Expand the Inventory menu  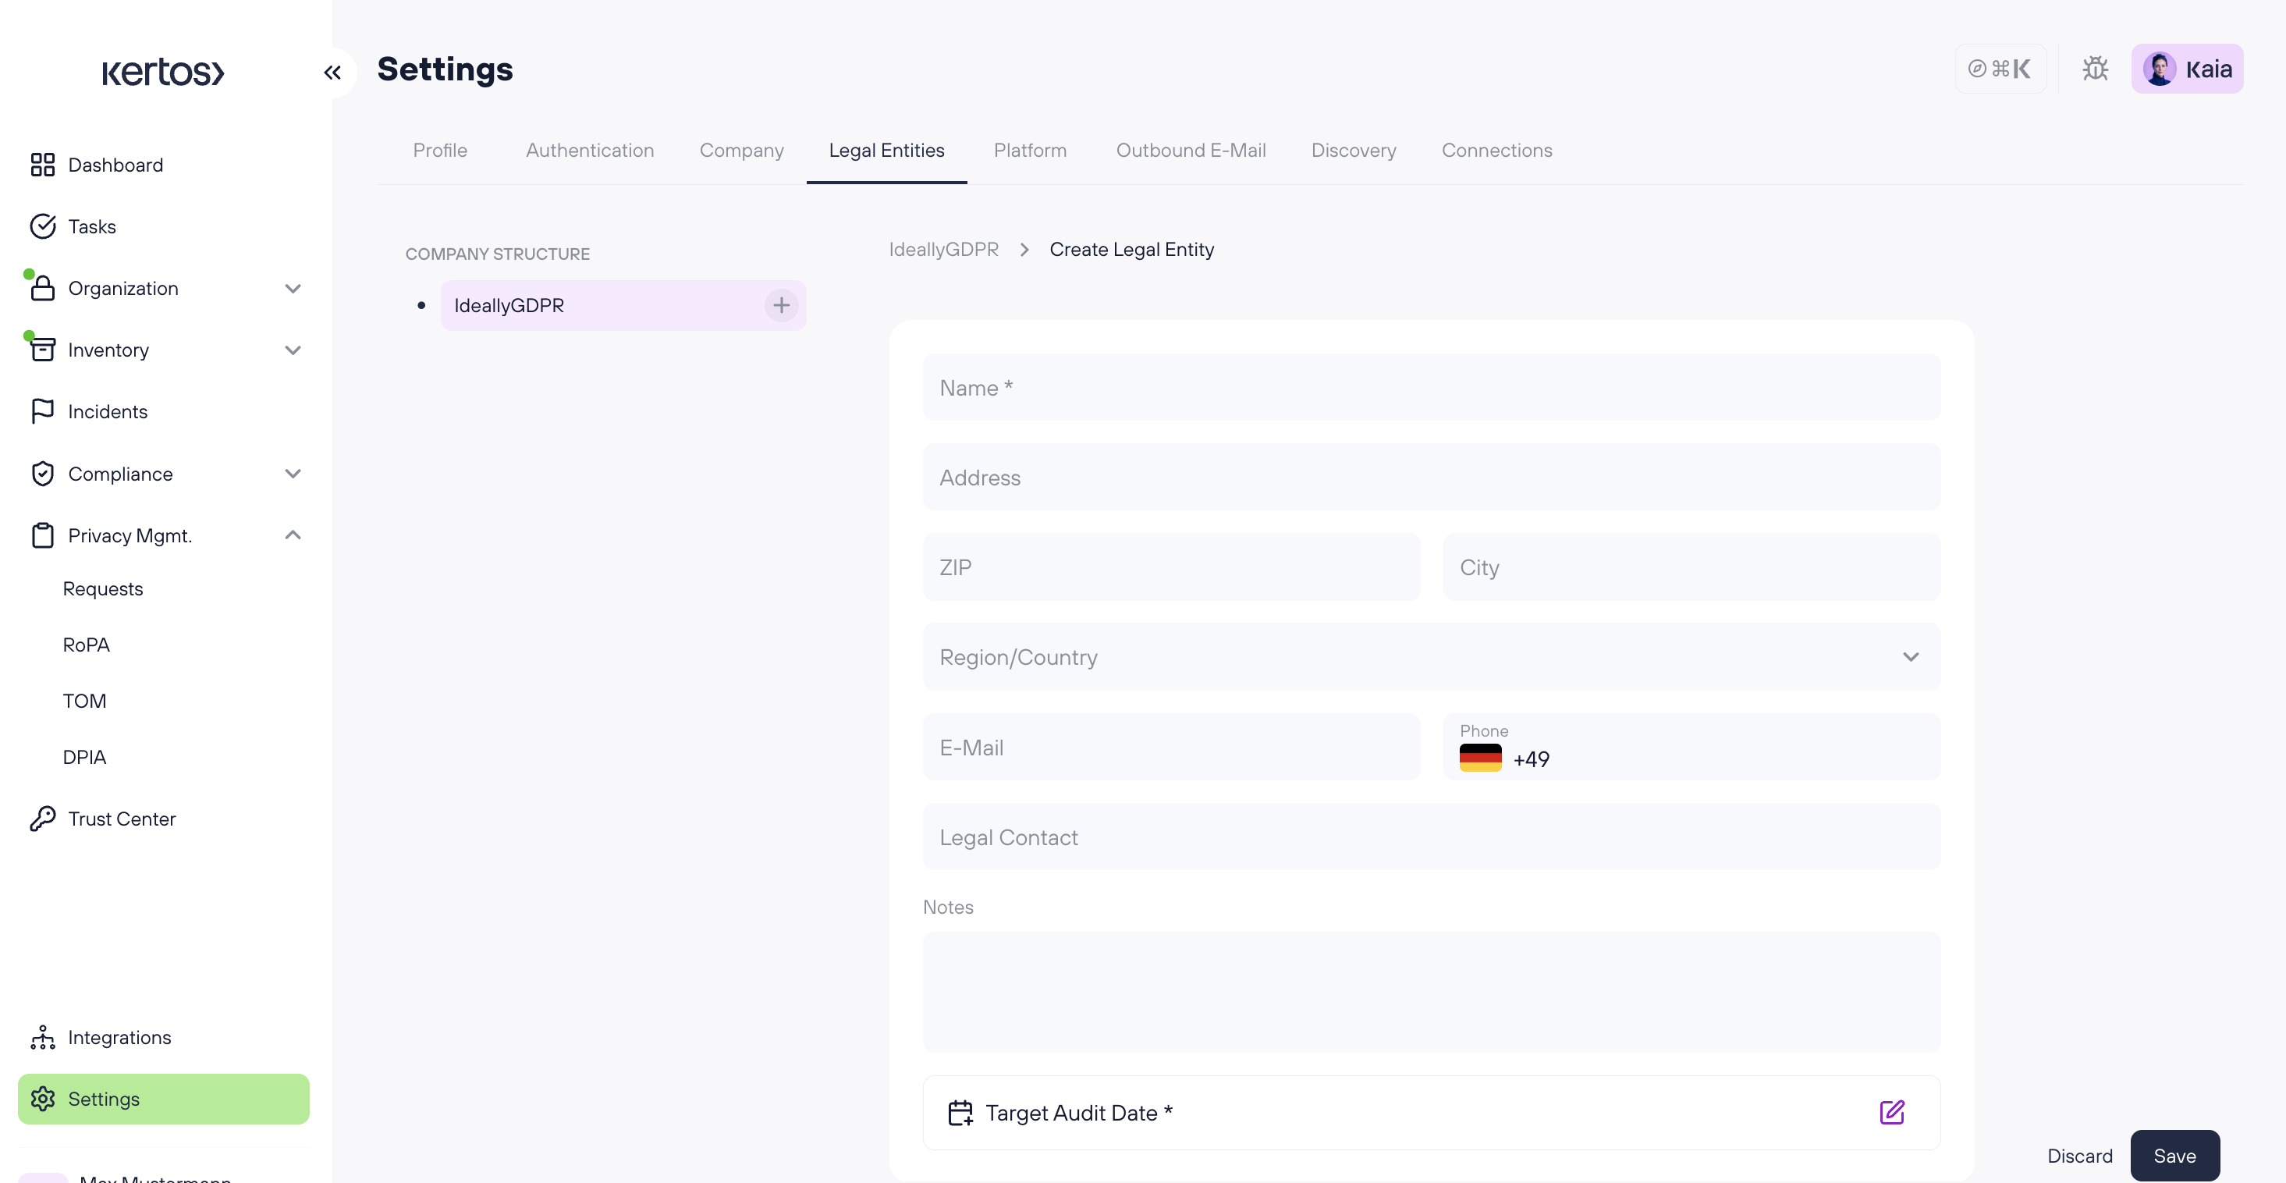tap(293, 350)
